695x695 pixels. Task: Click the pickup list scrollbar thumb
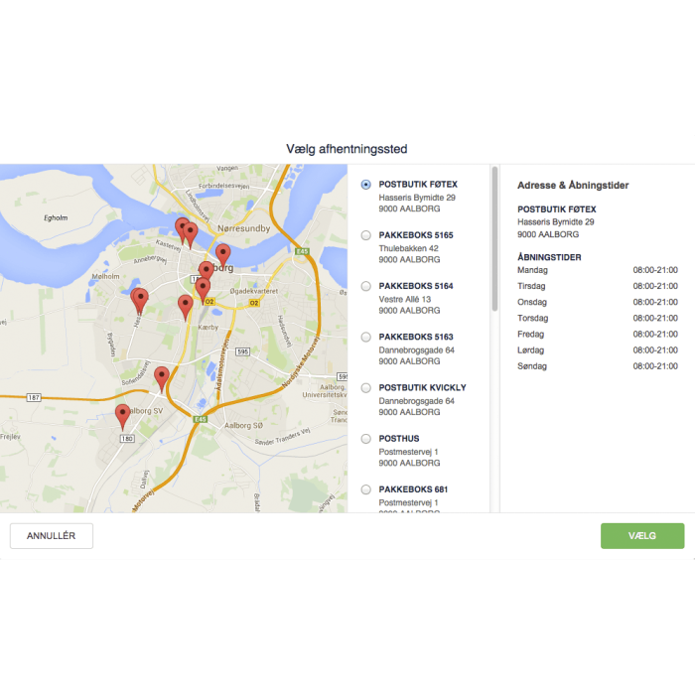494,239
